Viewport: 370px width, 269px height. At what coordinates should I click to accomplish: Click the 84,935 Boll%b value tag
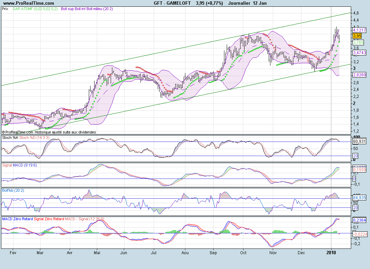point(359,197)
